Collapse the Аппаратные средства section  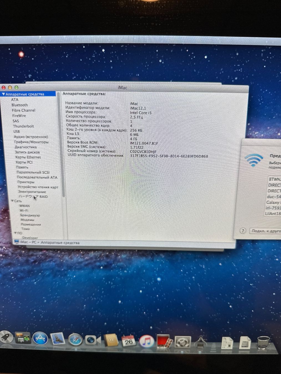(3, 94)
